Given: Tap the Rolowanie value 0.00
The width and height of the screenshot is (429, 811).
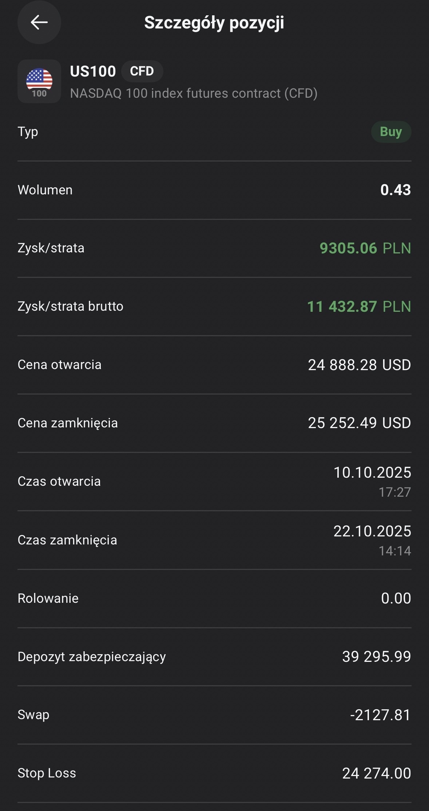Looking at the screenshot, I should tap(396, 598).
